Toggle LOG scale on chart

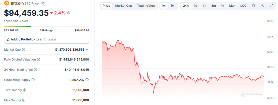[243, 6]
